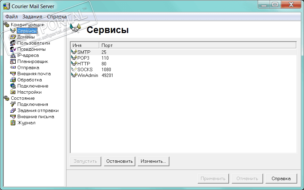The height and width of the screenshot is (190, 304).
Task: Open Обработка in the tree
Action: click(x=30, y=80)
